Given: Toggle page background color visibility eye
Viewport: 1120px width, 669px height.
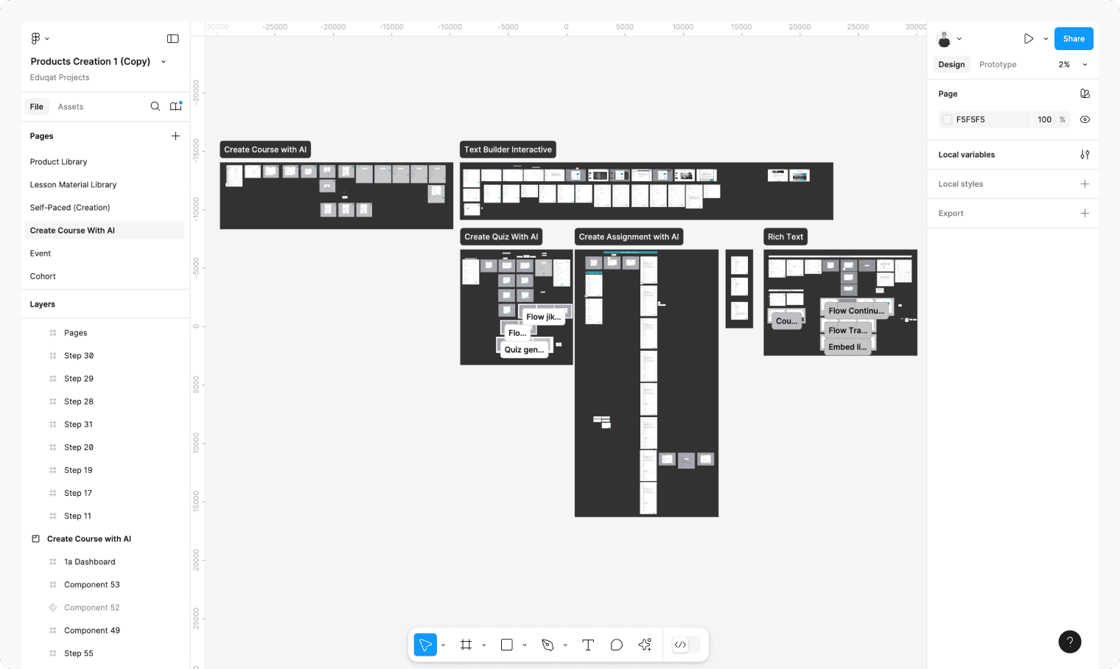Looking at the screenshot, I should pos(1085,119).
